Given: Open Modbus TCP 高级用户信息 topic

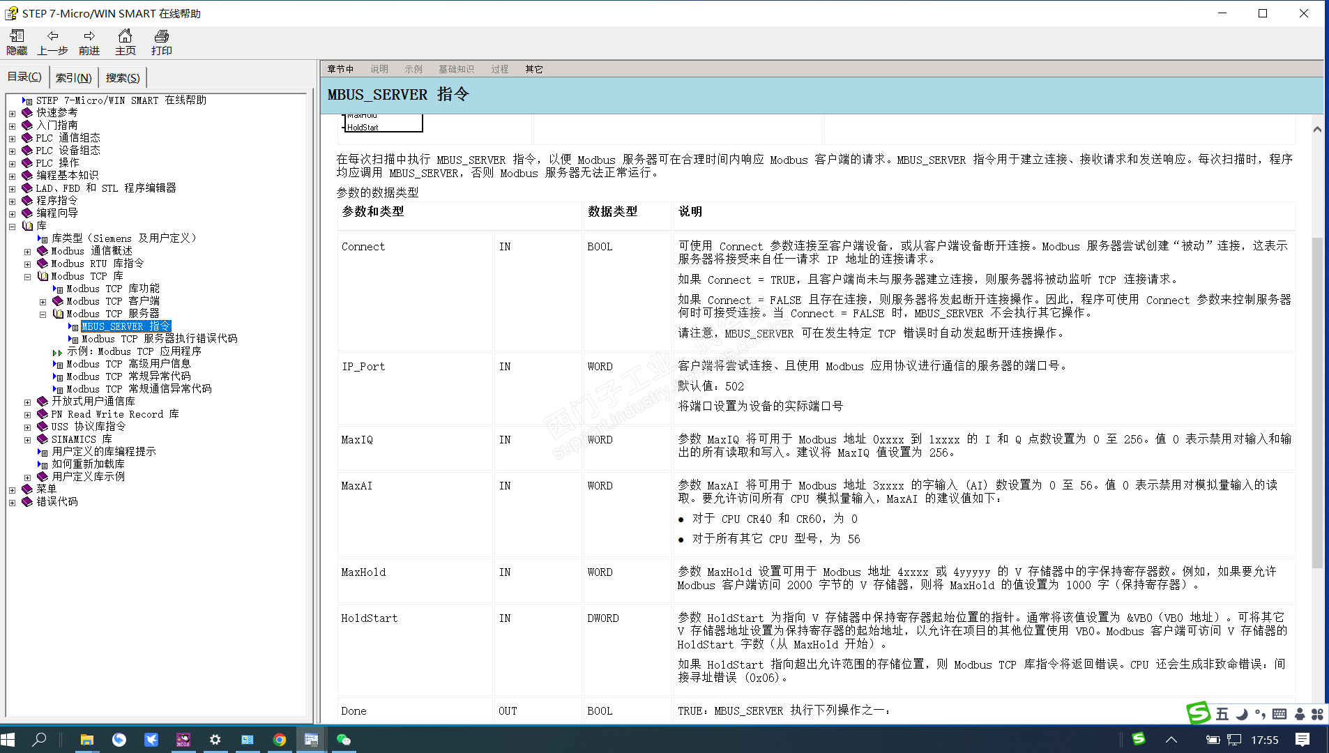Looking at the screenshot, I should tap(128, 364).
